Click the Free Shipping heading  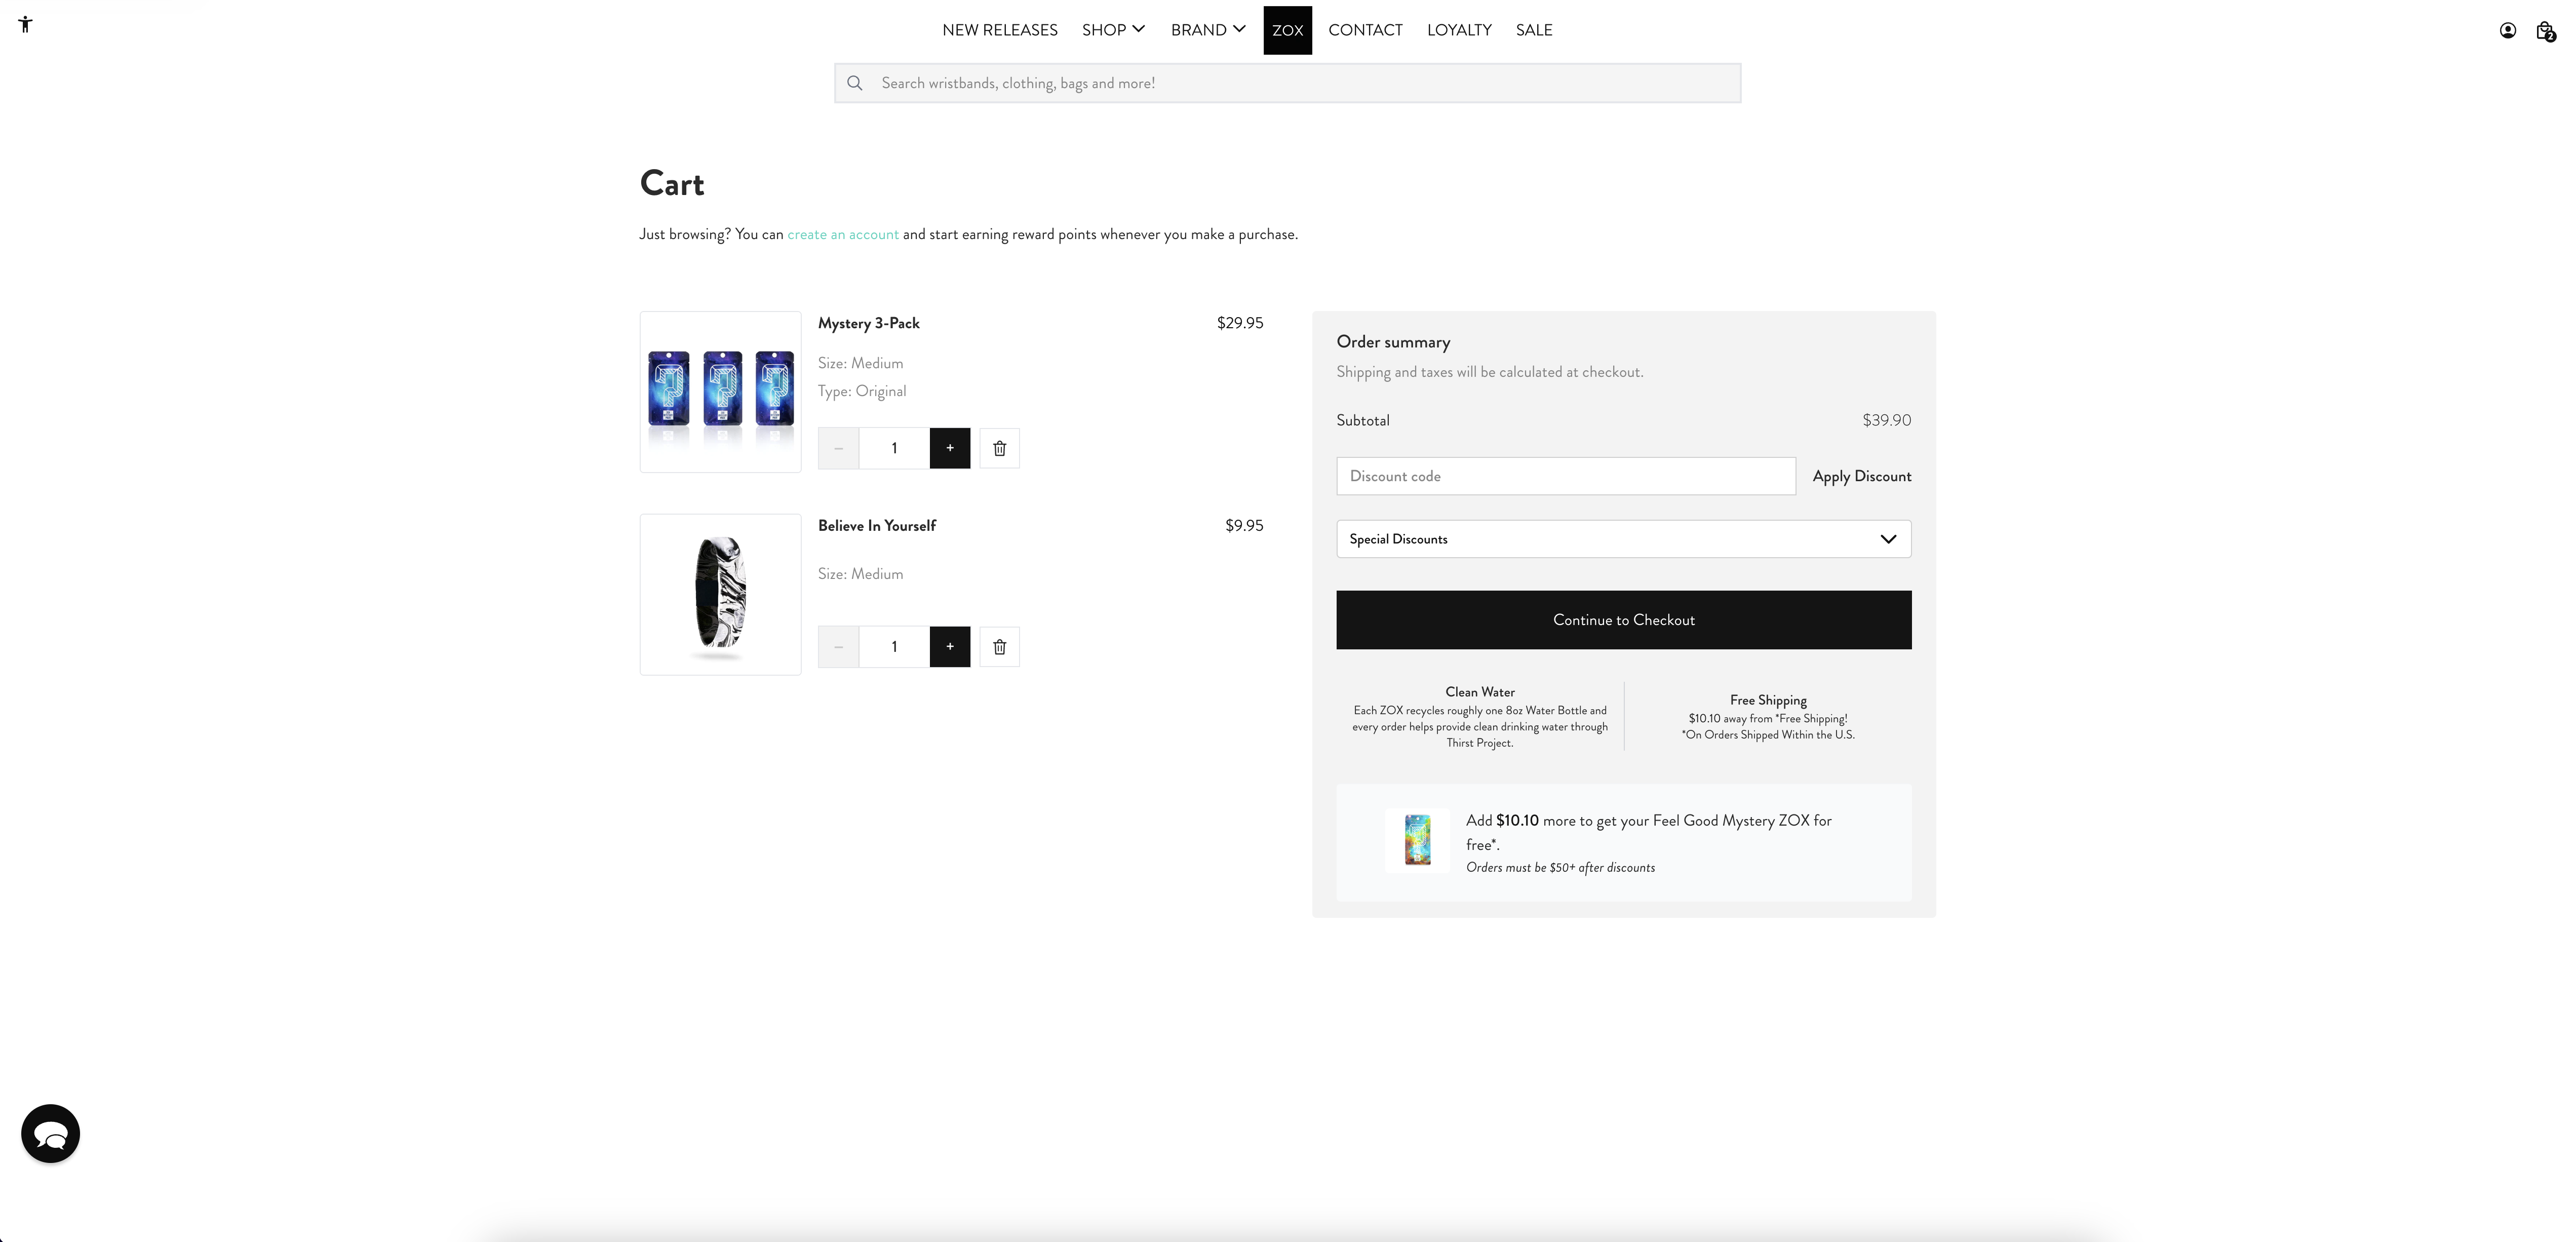click(1768, 700)
